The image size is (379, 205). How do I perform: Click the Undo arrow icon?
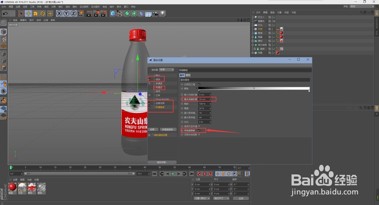pos(5,14)
